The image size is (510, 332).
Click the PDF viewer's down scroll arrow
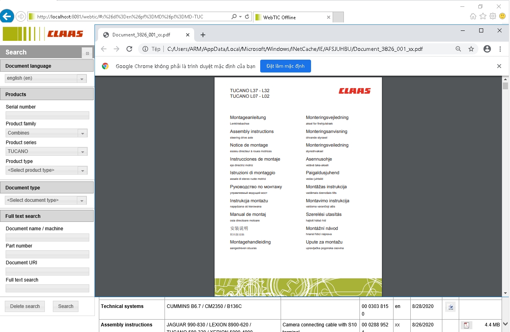point(506,293)
